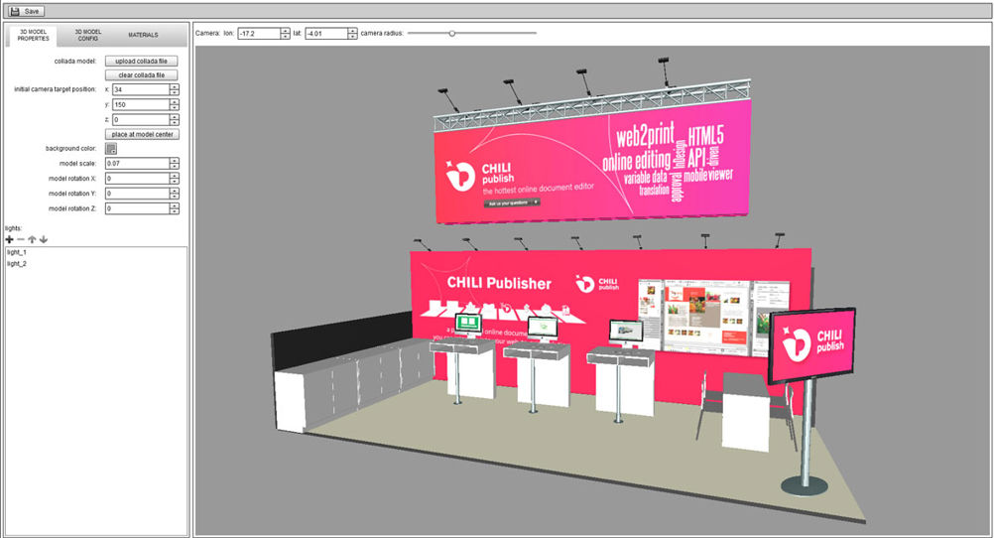The height and width of the screenshot is (538, 994).
Task: Decrease model rotation X with stepper down arrow
Action: 175,182
